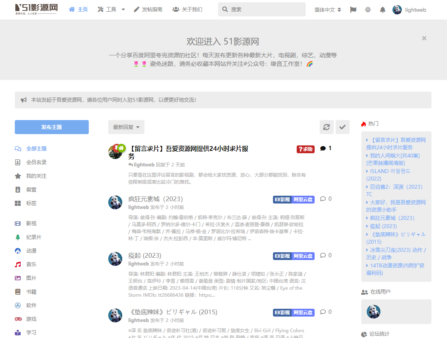Image resolution: width=447 pixels, height=338 pixels.
Task: Open the settings gear icon
Action: (368, 10)
